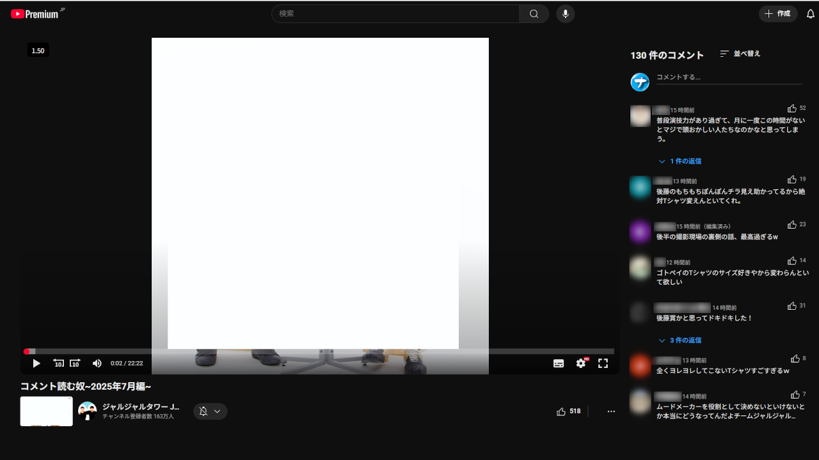Click the 全くヨレヨレしてこない comment text
The height and width of the screenshot is (460, 819).
722,371
